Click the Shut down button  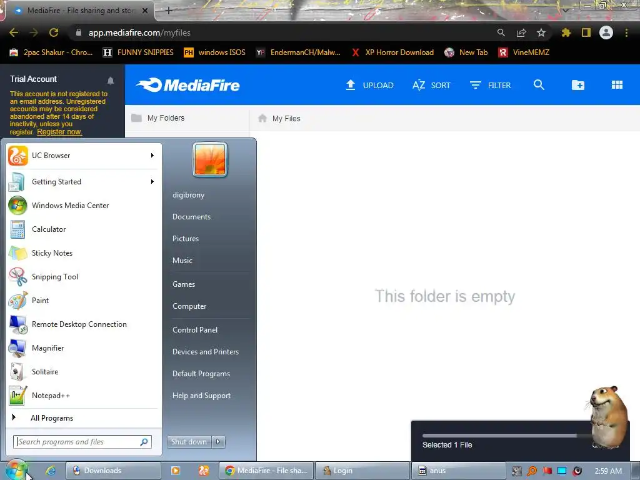(189, 441)
